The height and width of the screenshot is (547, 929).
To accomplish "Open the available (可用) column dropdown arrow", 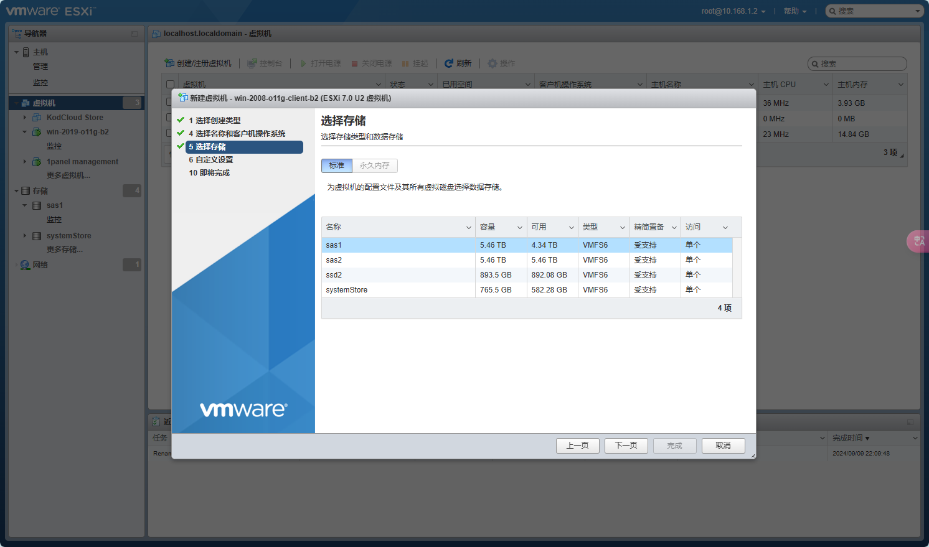I will pos(572,228).
